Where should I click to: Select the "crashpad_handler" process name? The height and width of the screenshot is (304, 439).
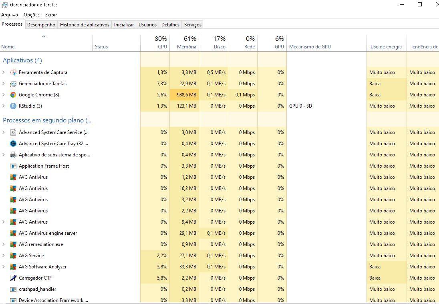click(38, 289)
